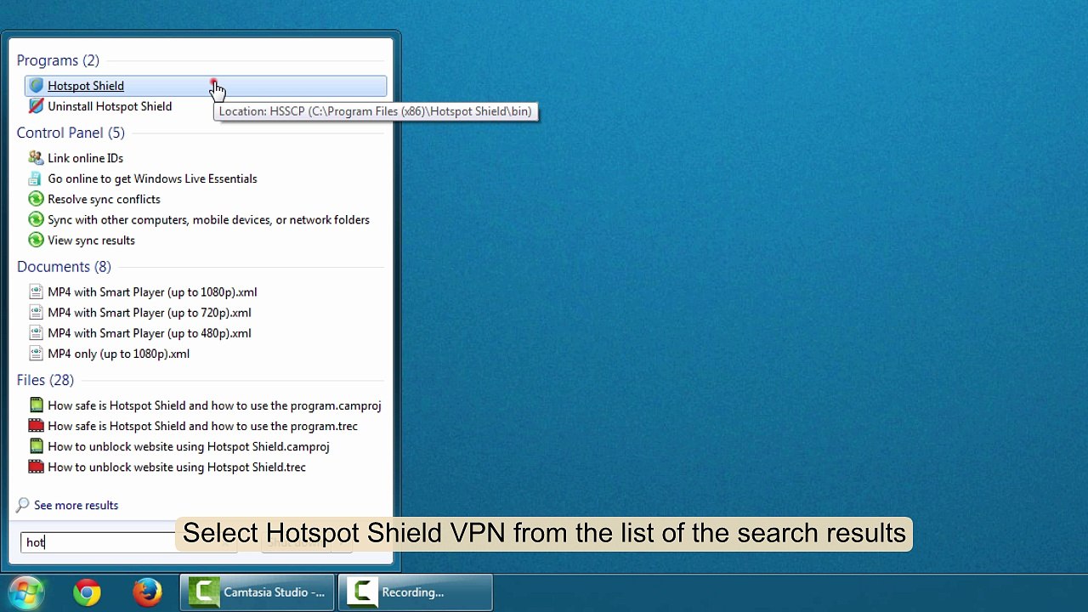The width and height of the screenshot is (1088, 612).
Task: Click the 'How to unblock website' trec icon
Action: coord(36,467)
